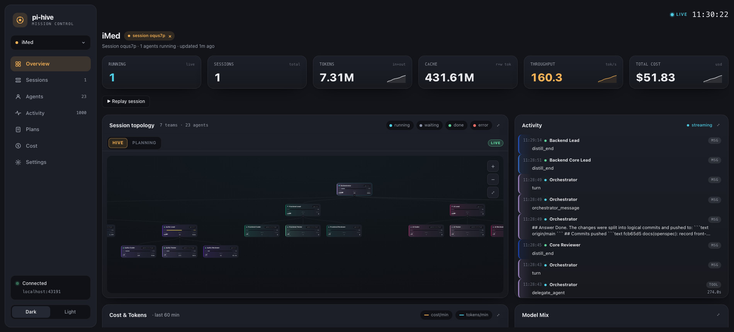
Task: Click the TOTAL COST $51.83 card
Action: point(679,72)
